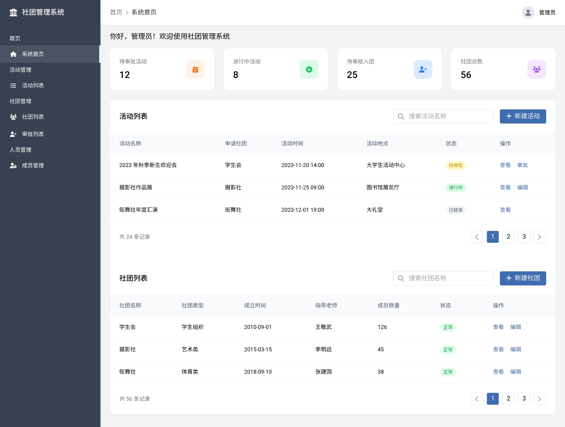Click the 新建社团 button
This screenshot has height=427, width=565.
pos(523,278)
